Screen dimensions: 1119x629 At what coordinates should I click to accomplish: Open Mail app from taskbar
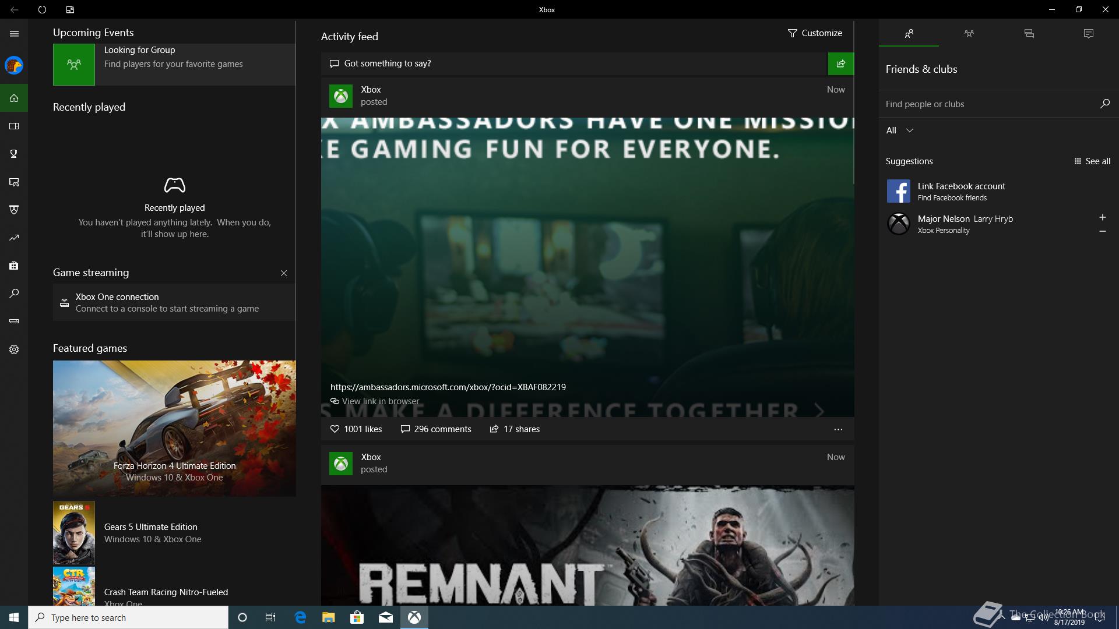(385, 617)
